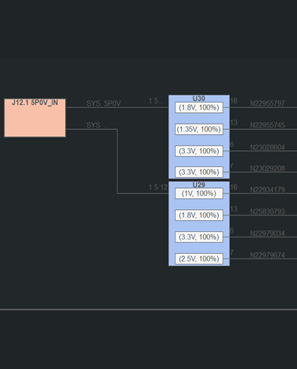
Task: Select net label N22934179
Action: [267, 190]
